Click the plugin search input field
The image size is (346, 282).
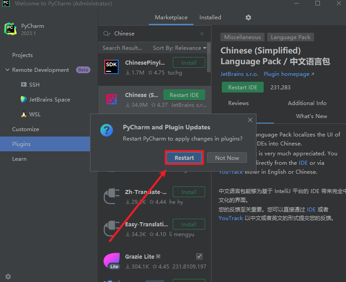pos(154,34)
